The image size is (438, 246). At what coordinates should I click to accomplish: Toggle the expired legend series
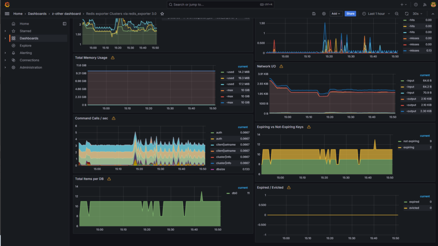pos(414,202)
